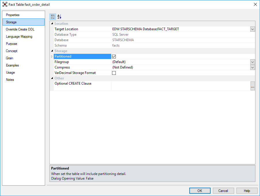Click the STARSCHEMA database value
The image size is (260, 196).
click(x=123, y=40)
